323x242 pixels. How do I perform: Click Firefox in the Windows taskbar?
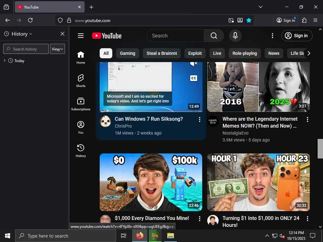(139, 236)
